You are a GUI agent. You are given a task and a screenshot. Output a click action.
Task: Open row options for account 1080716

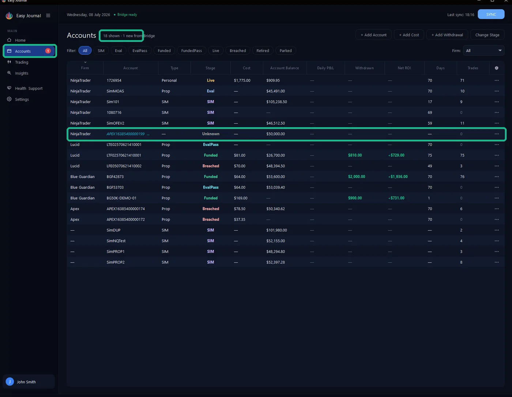point(496,112)
